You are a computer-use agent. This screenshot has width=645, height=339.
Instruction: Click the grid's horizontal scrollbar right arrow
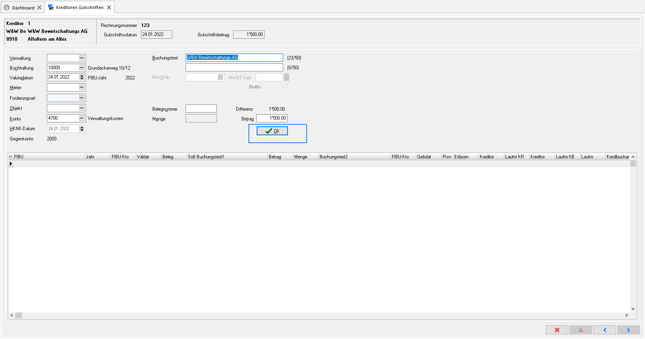point(627,315)
